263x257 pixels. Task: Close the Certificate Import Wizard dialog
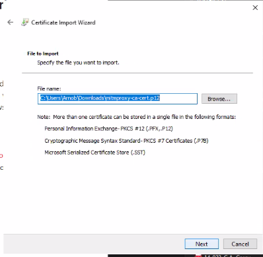point(255,8)
